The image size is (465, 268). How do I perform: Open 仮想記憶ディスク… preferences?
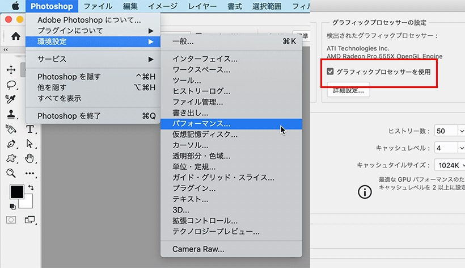(231, 135)
